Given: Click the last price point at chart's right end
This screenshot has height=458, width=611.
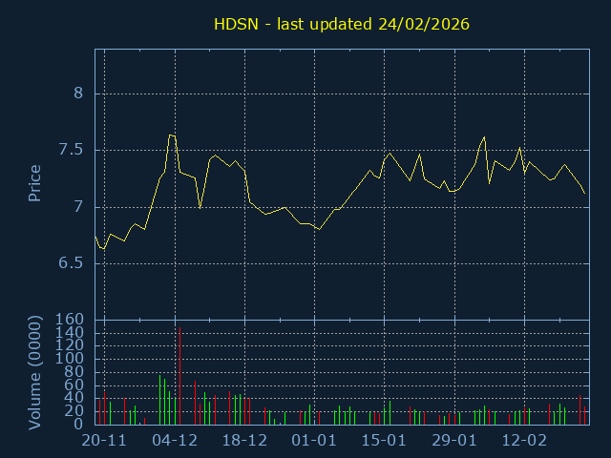Looking at the screenshot, I should [584, 194].
